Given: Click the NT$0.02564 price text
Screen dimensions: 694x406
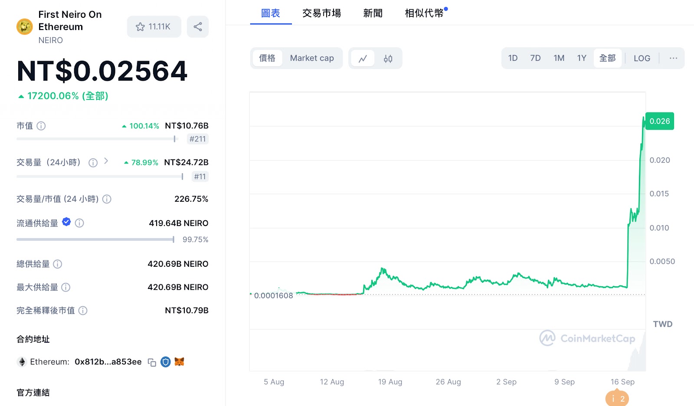Looking at the screenshot, I should [102, 71].
